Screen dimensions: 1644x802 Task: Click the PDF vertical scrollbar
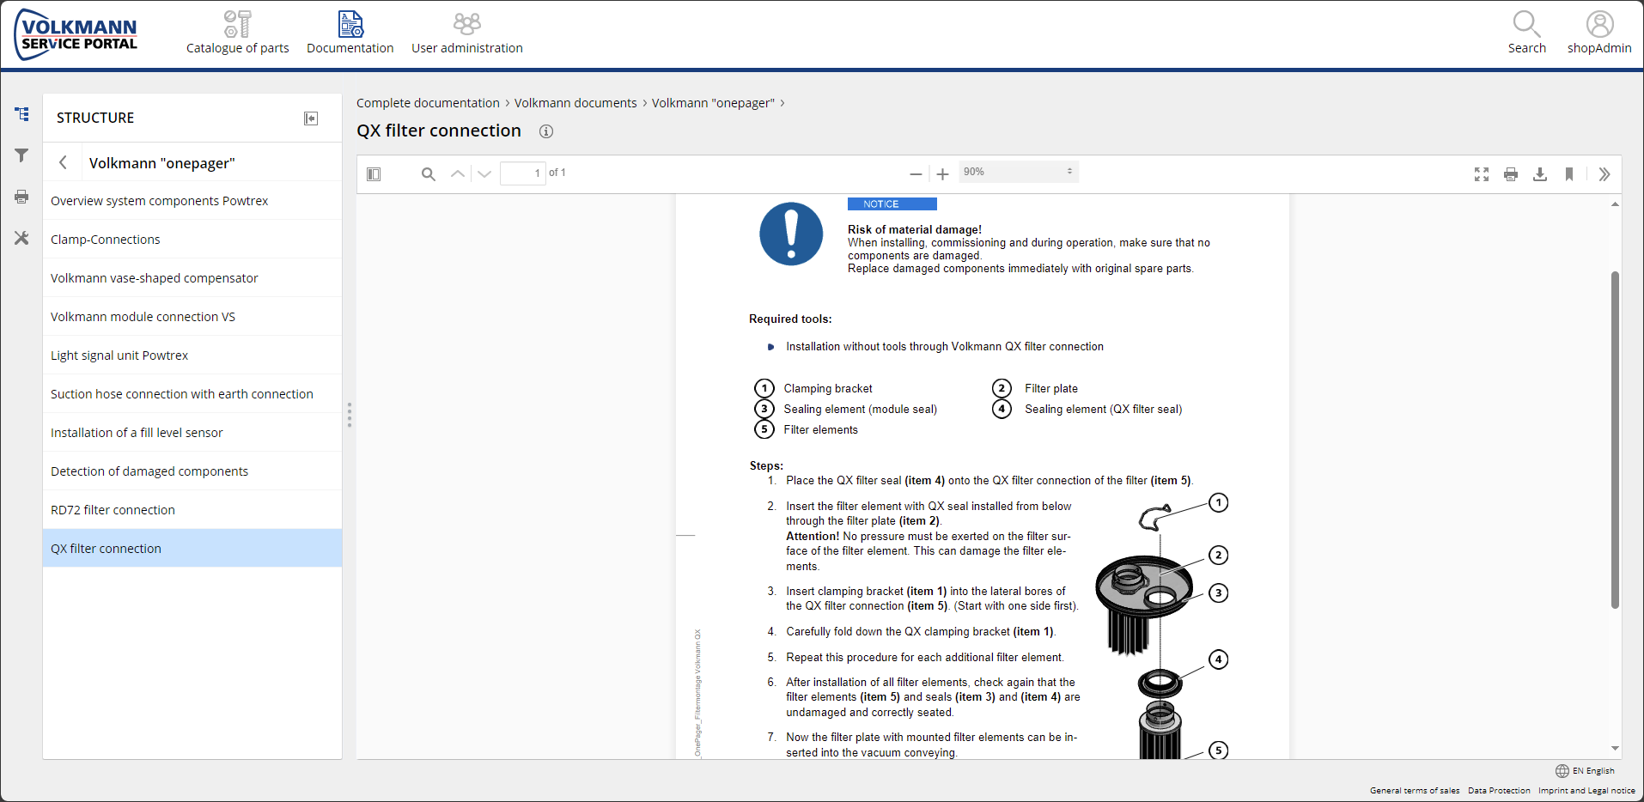click(x=1615, y=440)
